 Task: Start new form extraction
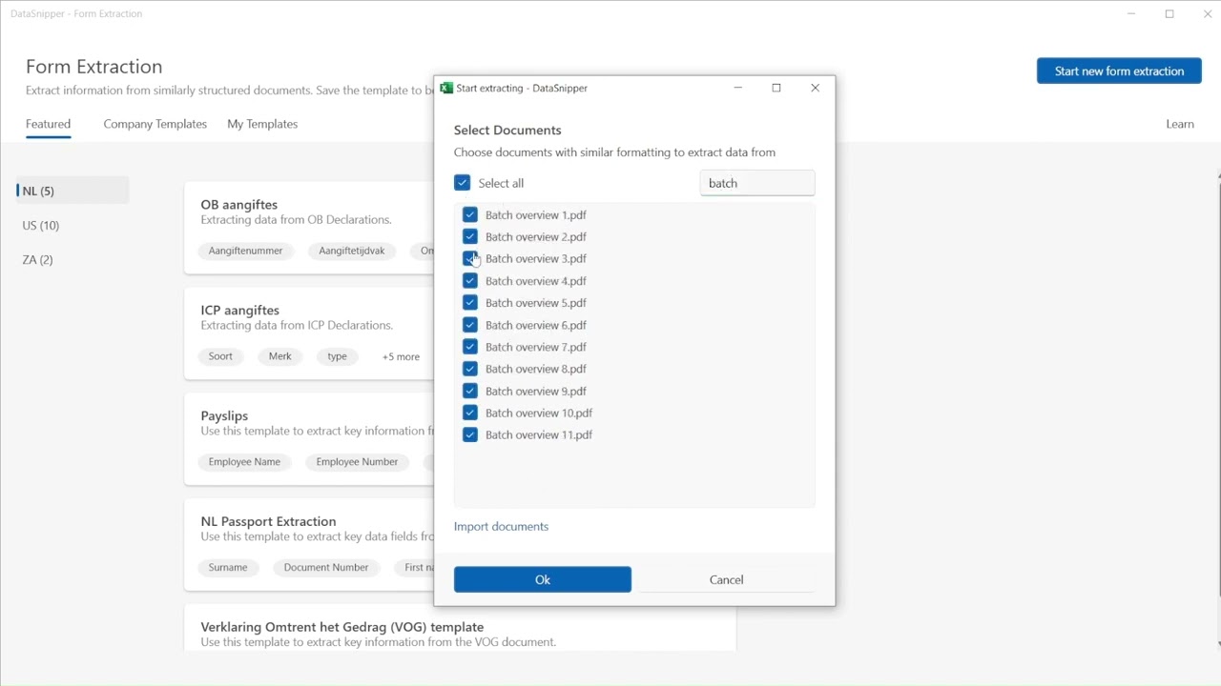1119,71
